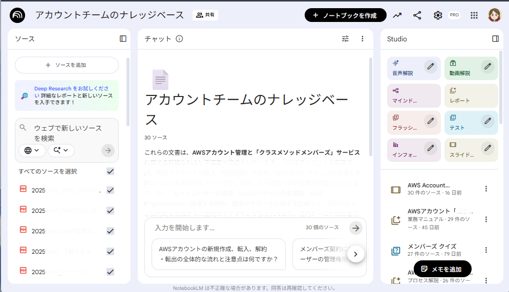
Task: Open the web globe source dropdown
Action: [32, 150]
